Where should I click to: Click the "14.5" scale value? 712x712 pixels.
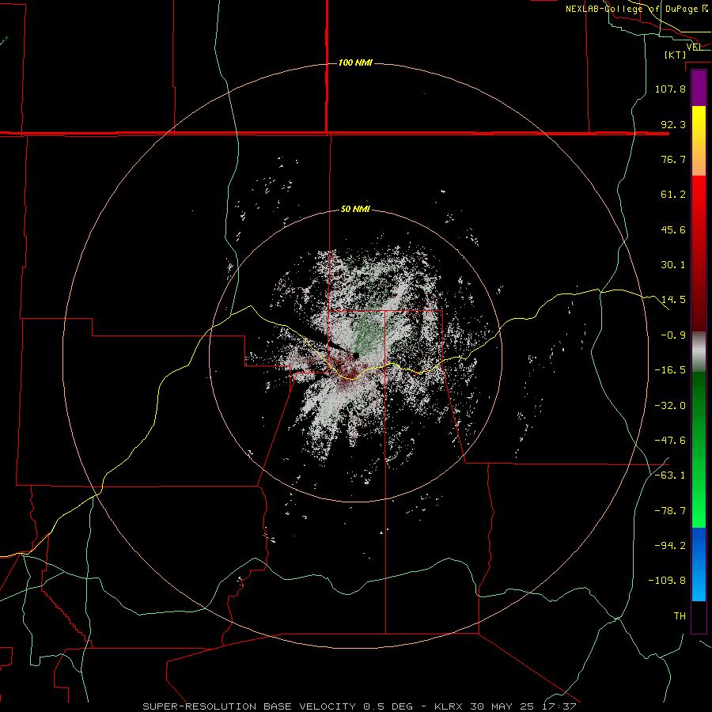coord(673,300)
